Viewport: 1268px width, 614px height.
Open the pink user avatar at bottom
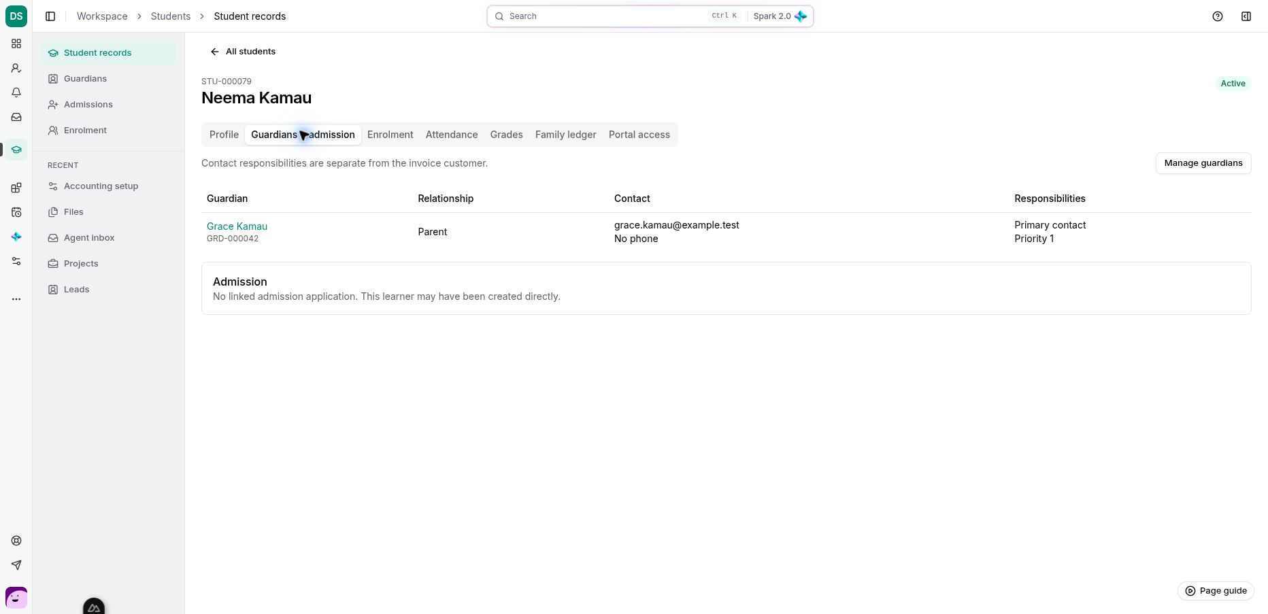pyautogui.click(x=16, y=598)
